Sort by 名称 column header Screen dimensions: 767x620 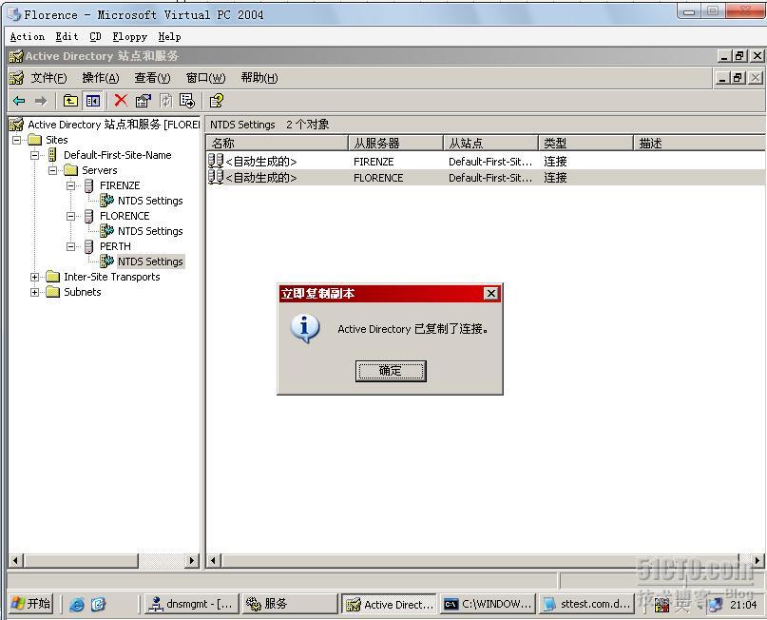[277, 143]
